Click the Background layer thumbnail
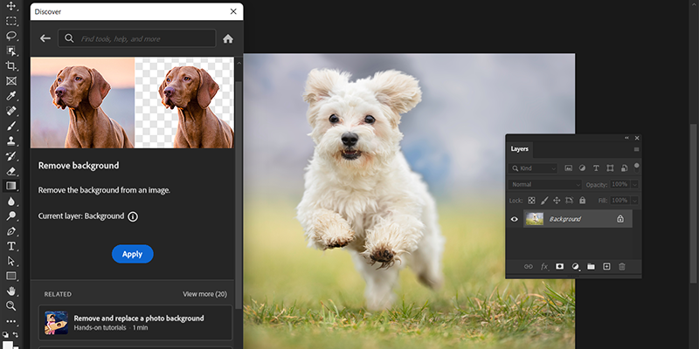Screen dimensions: 699x349 coord(535,219)
